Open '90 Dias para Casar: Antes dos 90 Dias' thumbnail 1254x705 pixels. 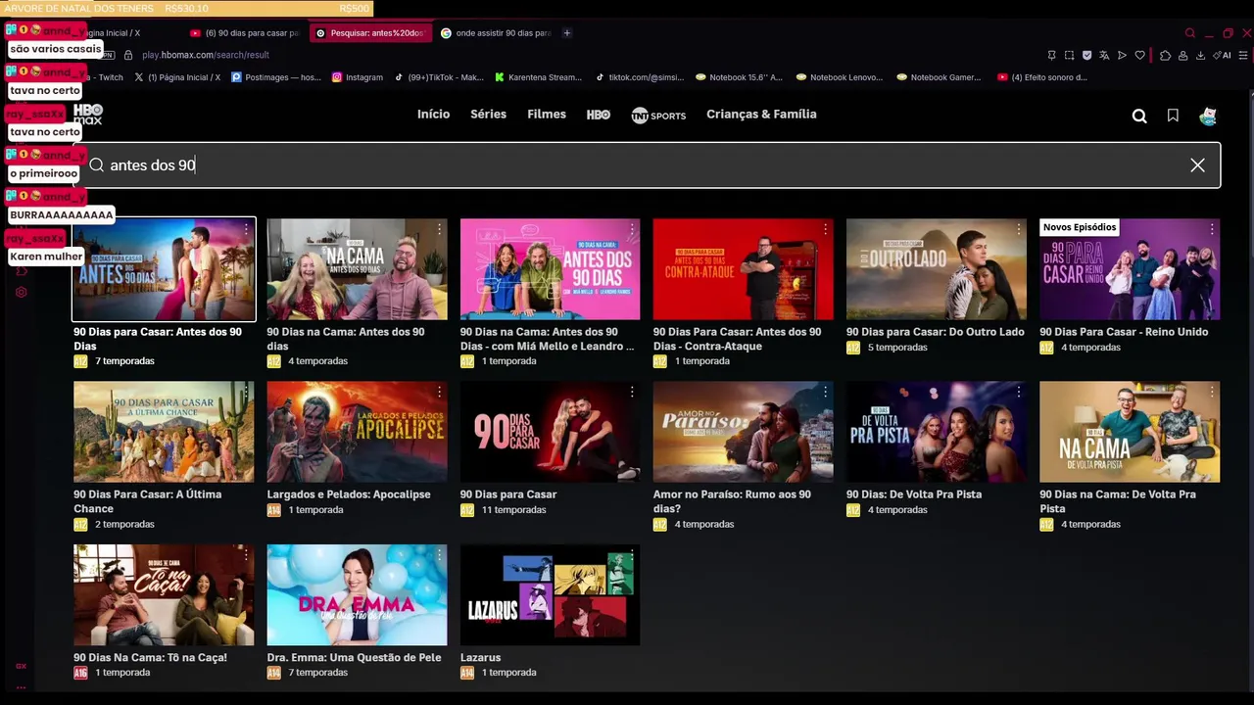(164, 269)
